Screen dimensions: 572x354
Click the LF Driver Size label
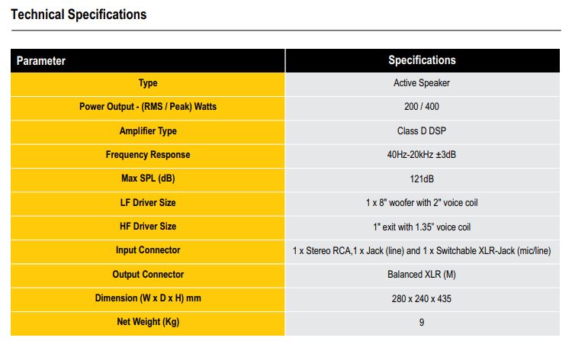click(x=148, y=203)
